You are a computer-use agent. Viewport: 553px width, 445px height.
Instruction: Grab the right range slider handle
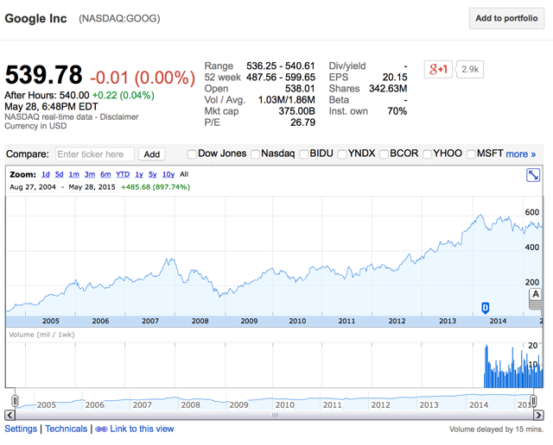(x=534, y=401)
